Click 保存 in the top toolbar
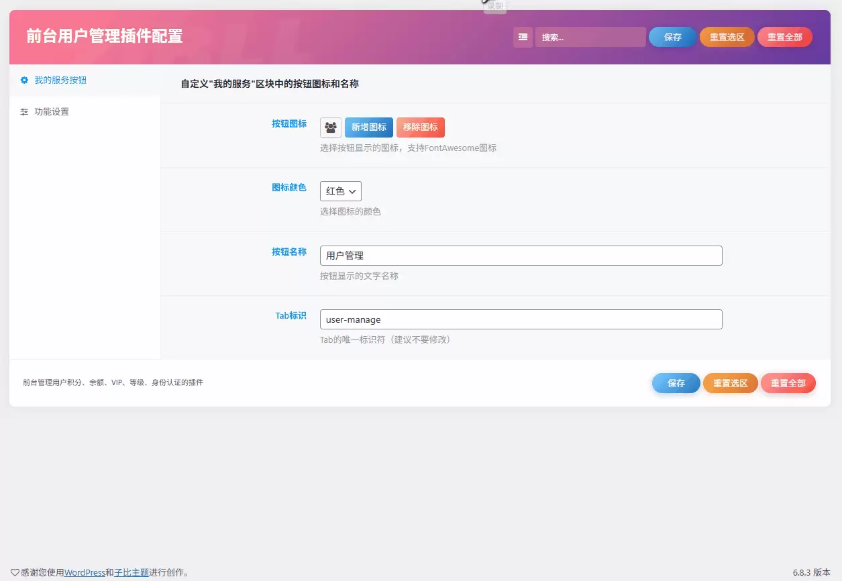This screenshot has height=581, width=842. 672,37
